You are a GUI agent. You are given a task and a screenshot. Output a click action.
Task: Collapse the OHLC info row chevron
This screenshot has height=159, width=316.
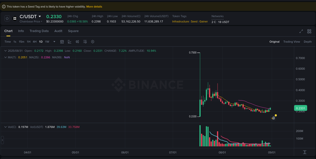click(5, 51)
